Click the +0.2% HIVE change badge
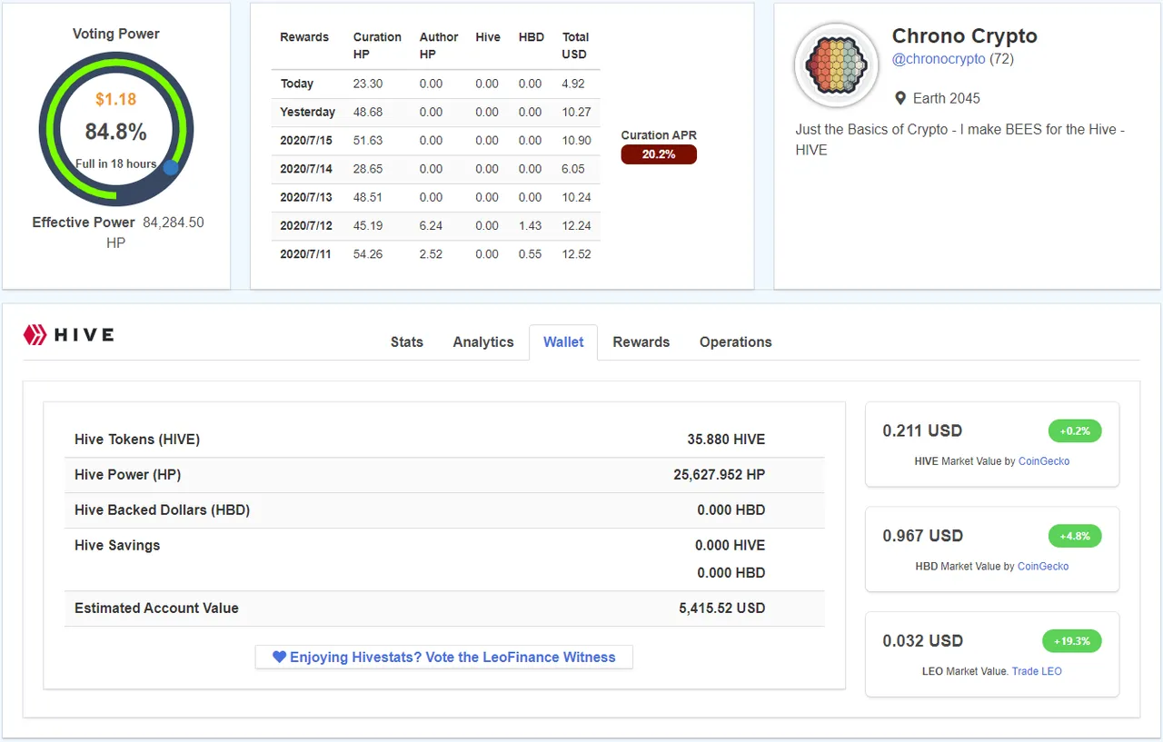The image size is (1163, 742). click(x=1075, y=430)
